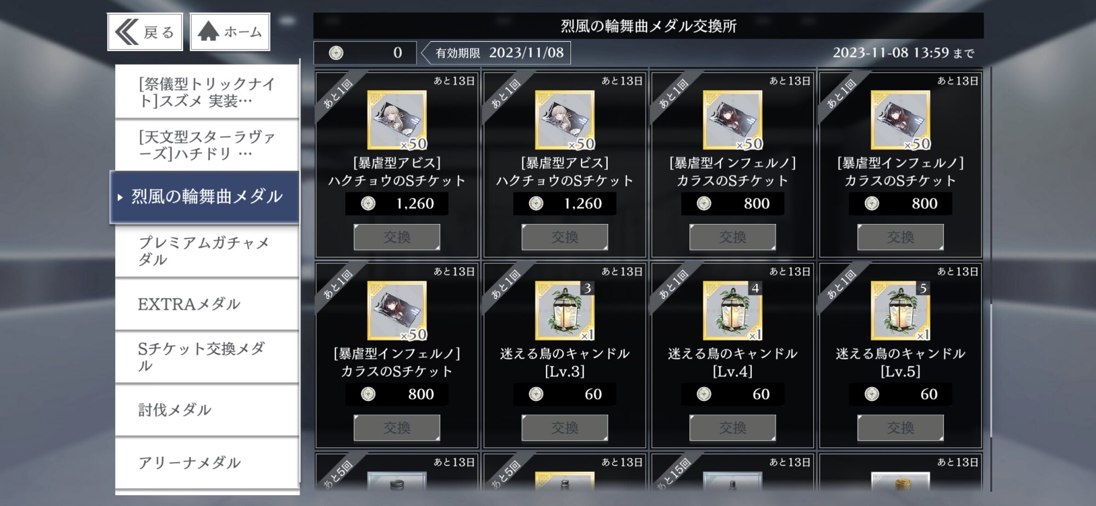The image size is (1096, 506).
Task: Select second ハクチョウ S-ticket item icon
Action: [x=564, y=120]
